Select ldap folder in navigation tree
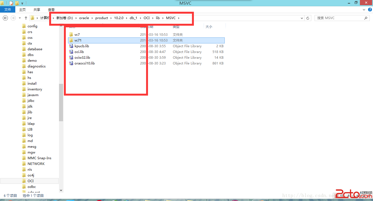The image size is (373, 201). tap(31, 124)
